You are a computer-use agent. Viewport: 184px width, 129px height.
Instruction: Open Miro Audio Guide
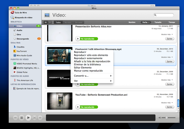[x=23, y=55]
